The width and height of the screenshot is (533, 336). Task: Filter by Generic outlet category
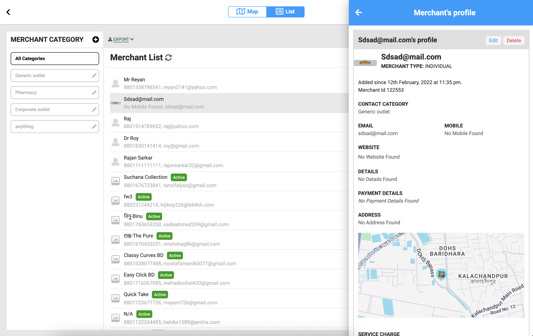pos(49,76)
